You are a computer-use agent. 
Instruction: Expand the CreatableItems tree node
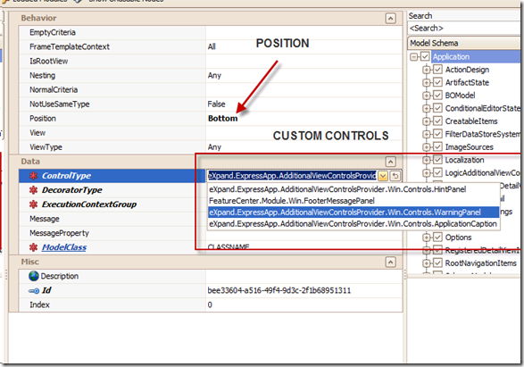pyautogui.click(x=426, y=121)
